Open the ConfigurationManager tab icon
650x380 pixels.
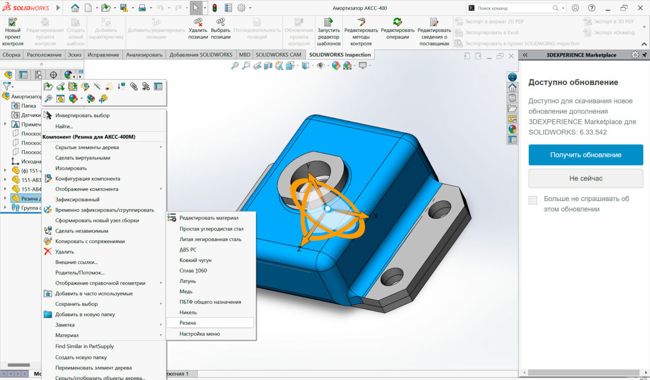(x=39, y=75)
